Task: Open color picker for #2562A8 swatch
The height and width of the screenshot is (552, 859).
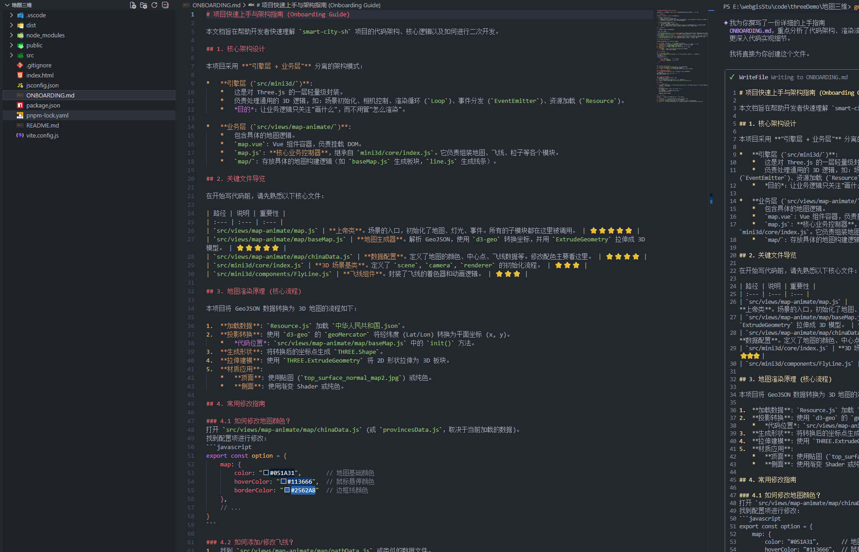Action: [x=287, y=490]
